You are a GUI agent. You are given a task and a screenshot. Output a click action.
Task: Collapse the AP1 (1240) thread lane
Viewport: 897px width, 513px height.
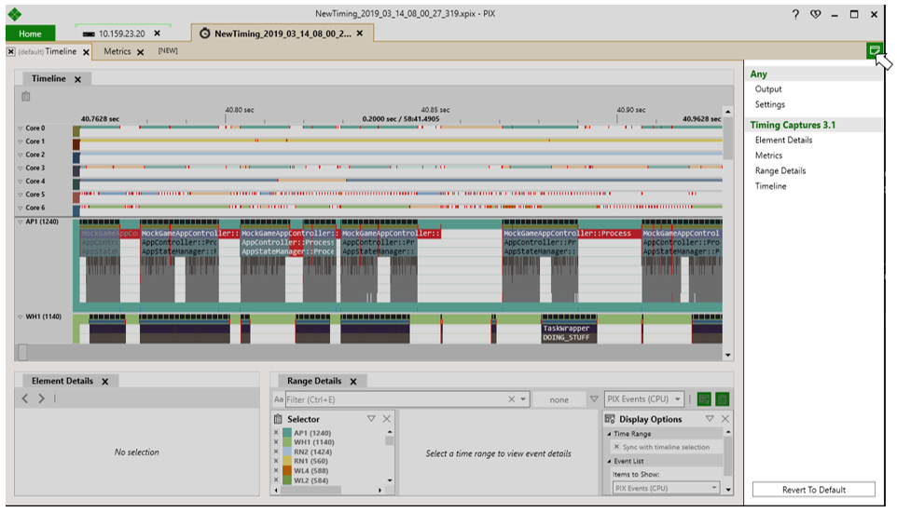(x=20, y=222)
